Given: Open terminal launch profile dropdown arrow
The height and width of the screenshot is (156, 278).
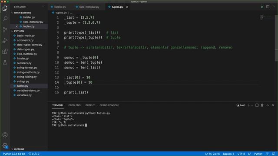Looking at the screenshot, I should [x=252, y=105].
